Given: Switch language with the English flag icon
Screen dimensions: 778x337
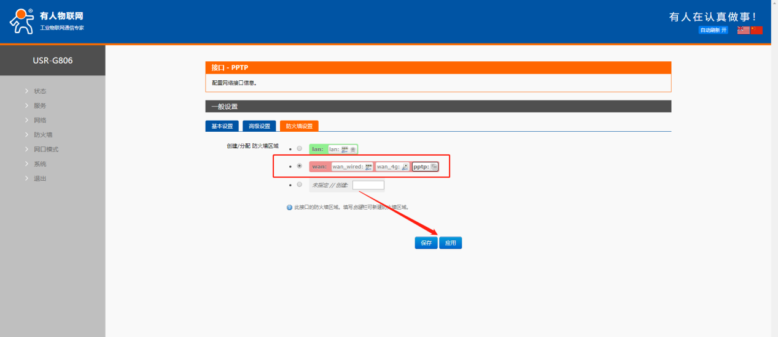Looking at the screenshot, I should (x=743, y=30).
